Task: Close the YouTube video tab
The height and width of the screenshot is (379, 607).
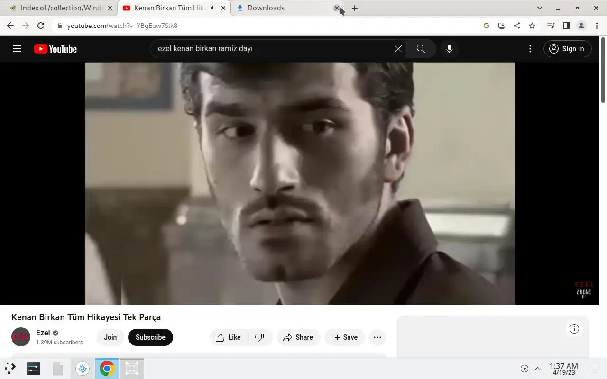Action: 223,8
